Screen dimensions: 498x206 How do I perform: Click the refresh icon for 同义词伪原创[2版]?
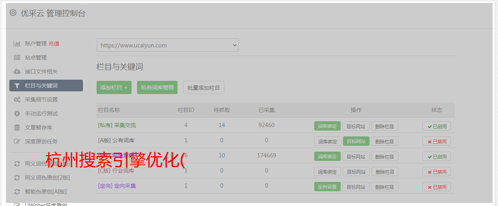click(x=17, y=178)
